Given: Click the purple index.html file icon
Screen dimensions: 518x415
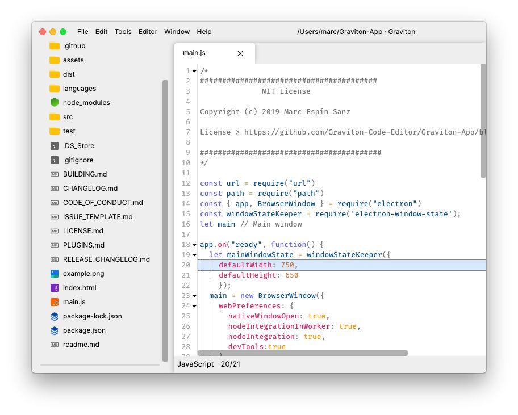Looking at the screenshot, I should tap(55, 288).
